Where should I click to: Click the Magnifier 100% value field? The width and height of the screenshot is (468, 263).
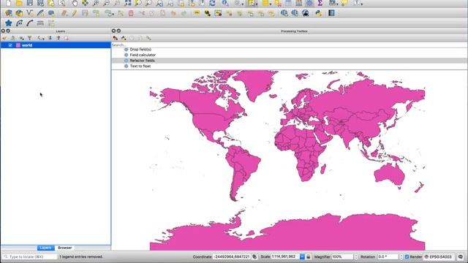[342, 256]
